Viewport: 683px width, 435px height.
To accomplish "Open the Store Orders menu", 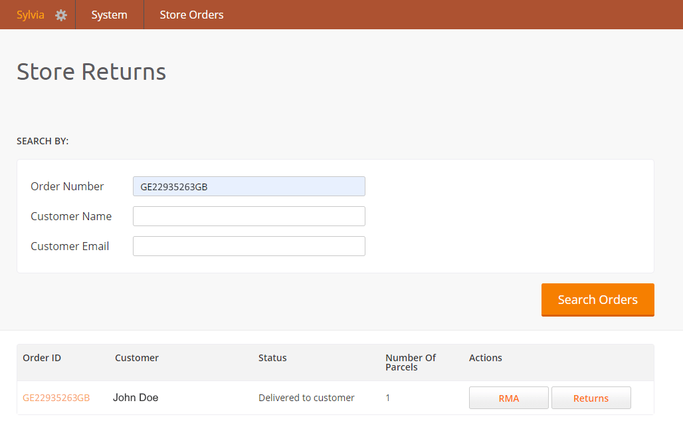I will click(191, 15).
